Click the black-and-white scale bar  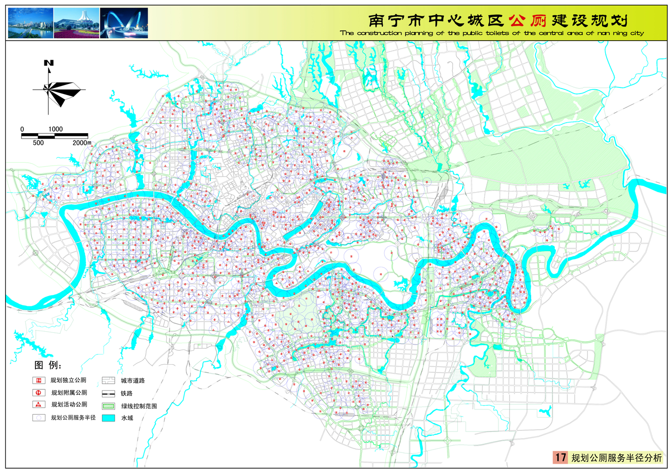(x=54, y=136)
